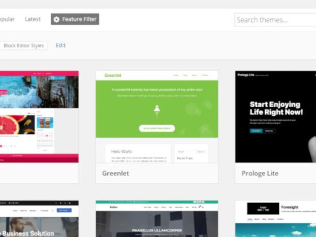Image resolution: width=316 pixels, height=237 pixels.
Task: Open the Greenlet theme screenshot
Action: tap(157, 117)
